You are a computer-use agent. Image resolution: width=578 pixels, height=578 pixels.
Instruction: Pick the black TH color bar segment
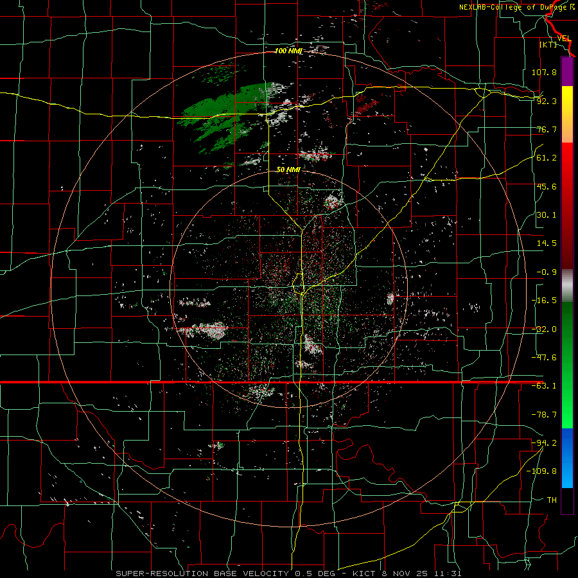click(567, 500)
